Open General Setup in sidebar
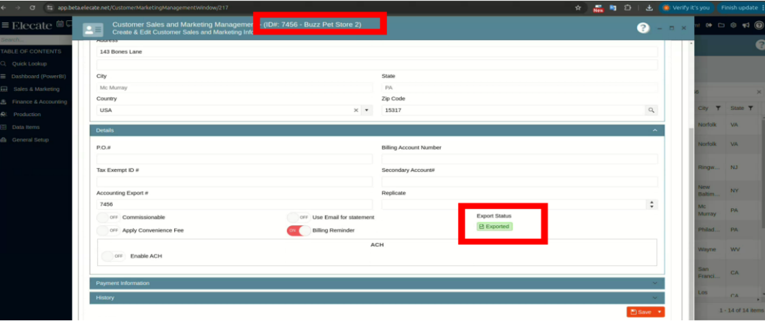This screenshot has height=321, width=765. (30, 140)
